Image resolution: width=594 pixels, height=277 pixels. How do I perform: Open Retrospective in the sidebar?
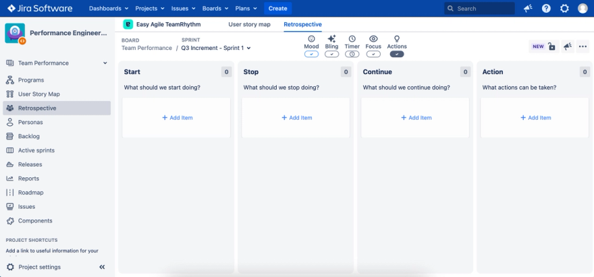coord(57,108)
